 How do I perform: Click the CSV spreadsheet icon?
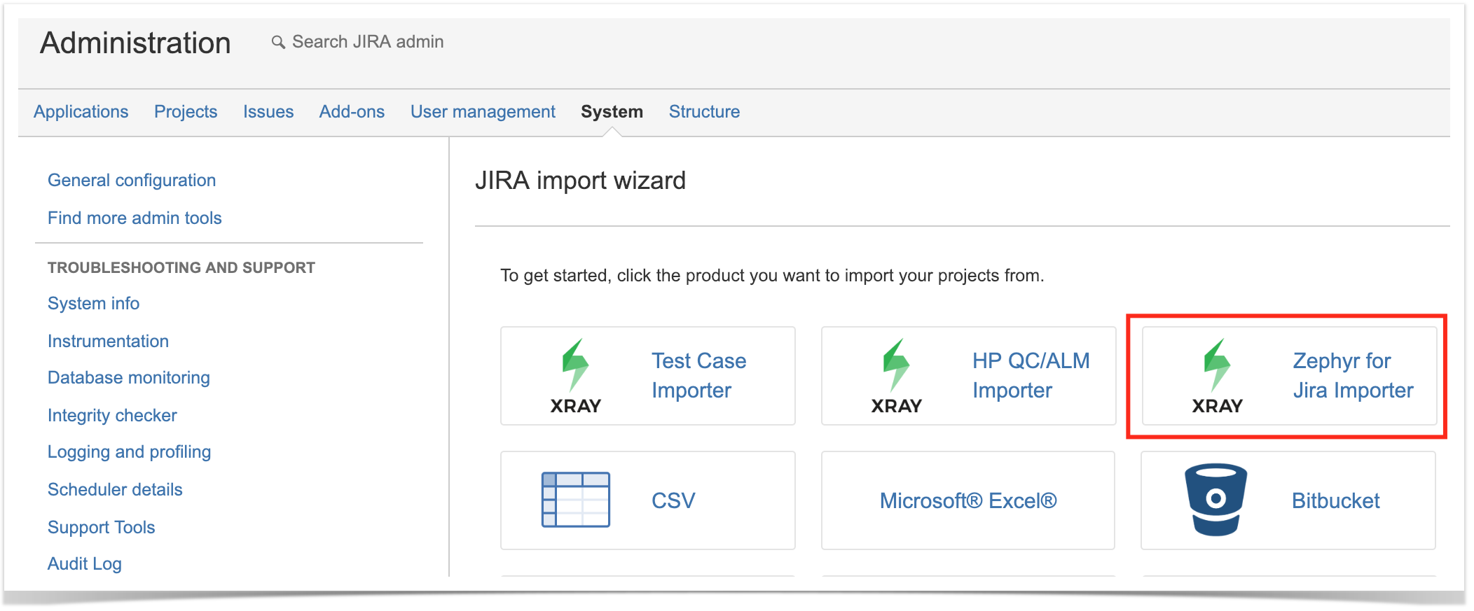click(x=576, y=500)
